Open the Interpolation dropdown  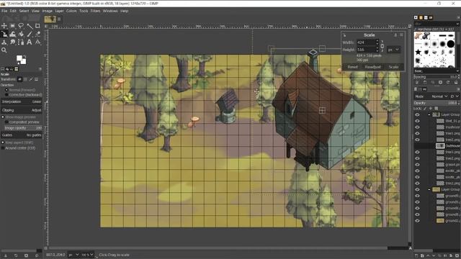tap(22, 101)
